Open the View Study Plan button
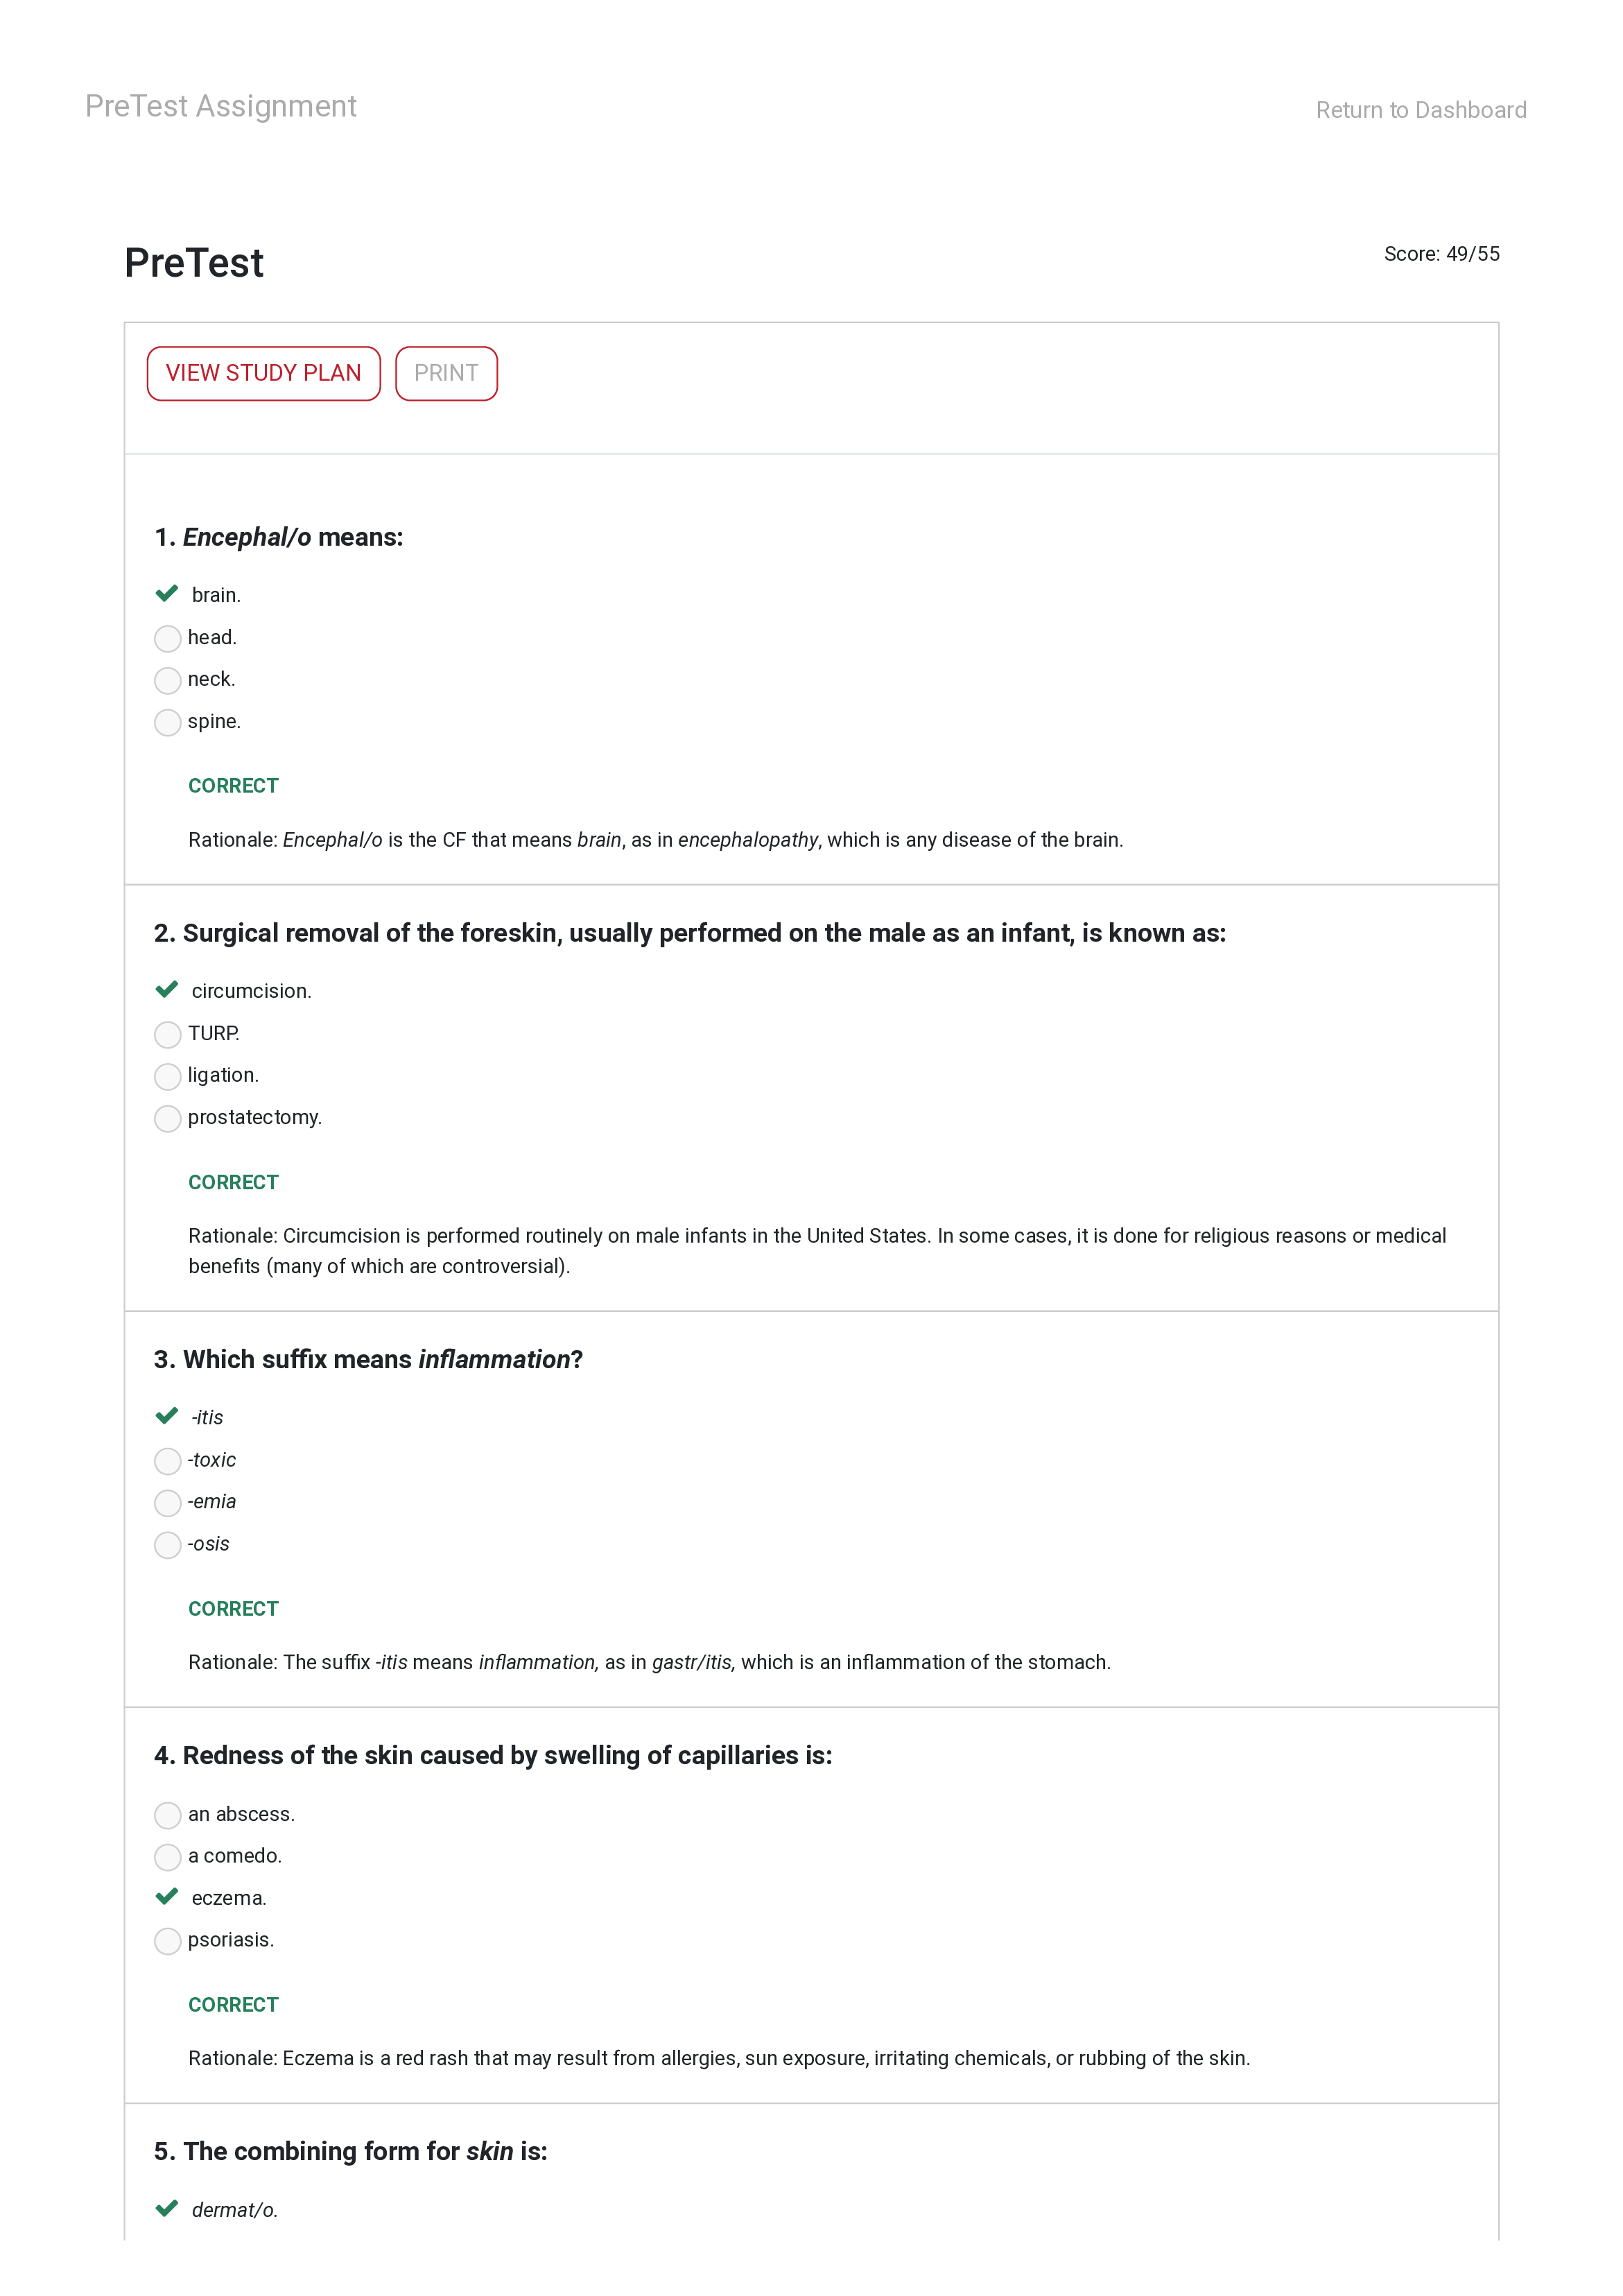 263,373
